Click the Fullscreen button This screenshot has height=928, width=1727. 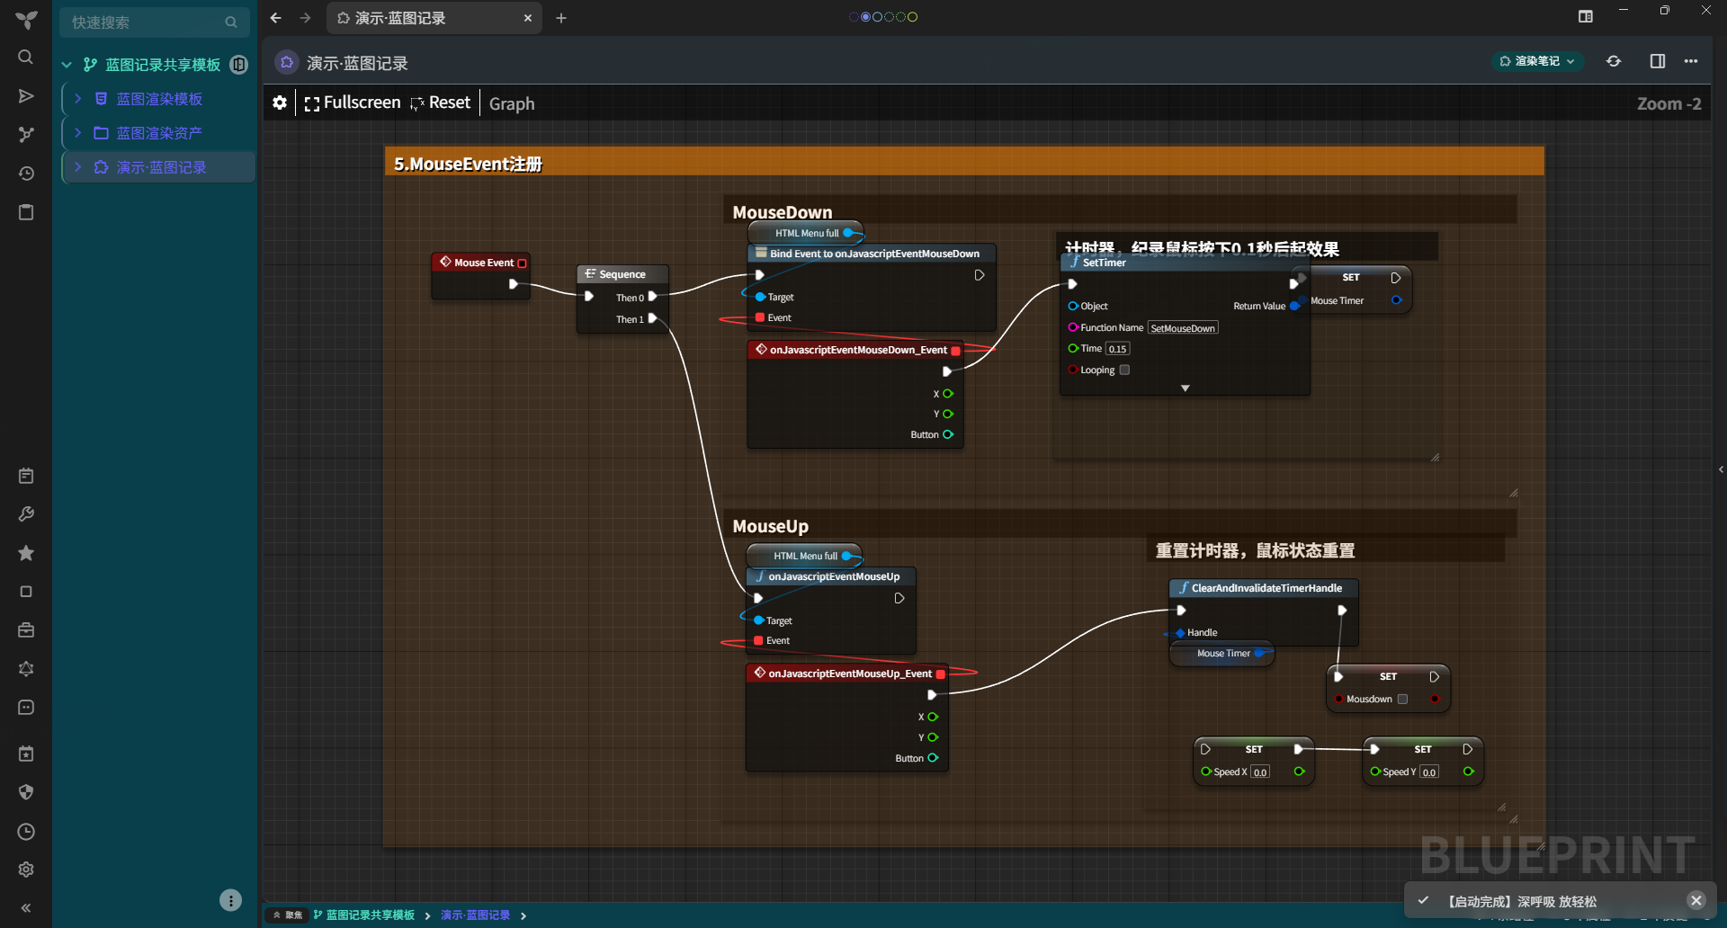tap(353, 103)
